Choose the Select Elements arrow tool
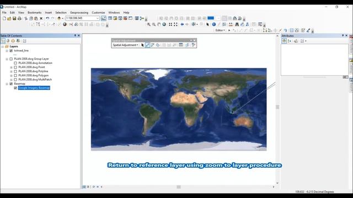Viewport: 353px width, 198px height. click(x=207, y=24)
